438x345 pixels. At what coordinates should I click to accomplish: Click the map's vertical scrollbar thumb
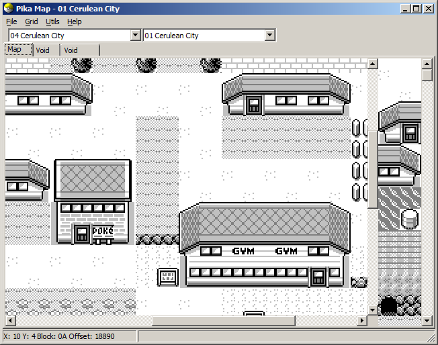373,169
